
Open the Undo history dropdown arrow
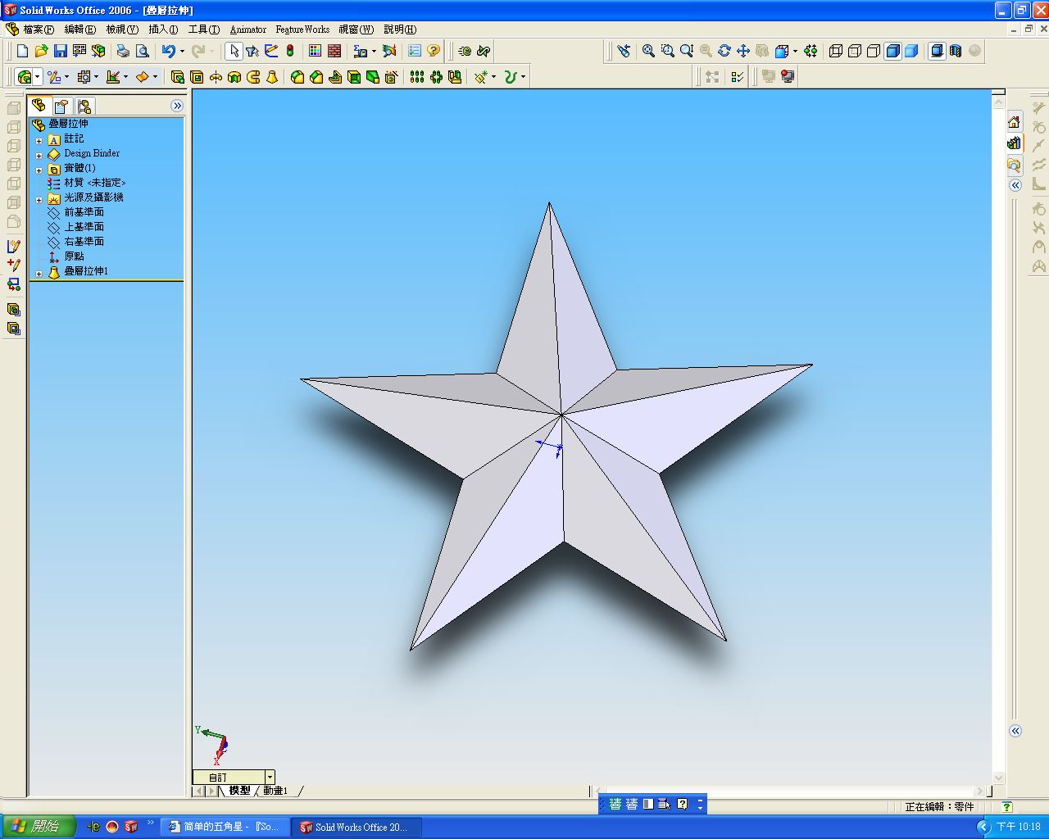click(181, 51)
